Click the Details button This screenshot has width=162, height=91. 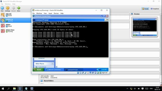click(145, 9)
